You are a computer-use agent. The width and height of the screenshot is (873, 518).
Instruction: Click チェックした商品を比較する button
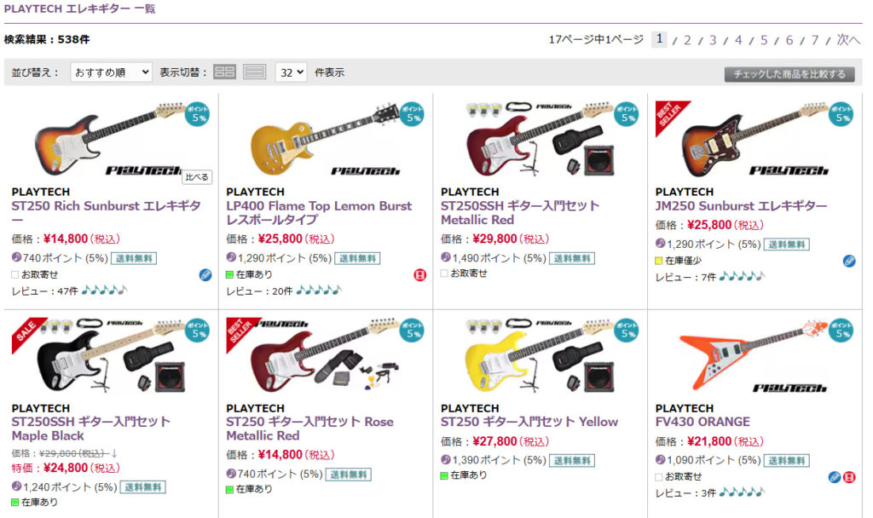[x=789, y=74]
